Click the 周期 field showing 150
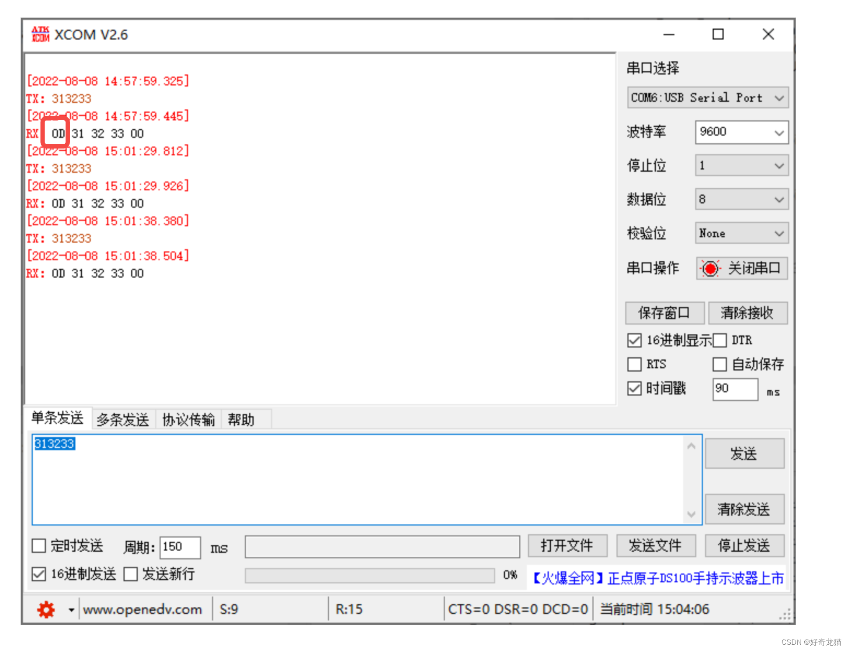 pyautogui.click(x=180, y=547)
